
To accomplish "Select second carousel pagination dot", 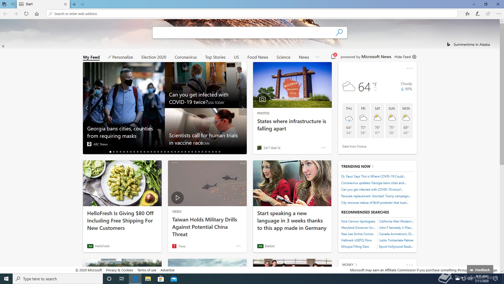I will (114, 152).
